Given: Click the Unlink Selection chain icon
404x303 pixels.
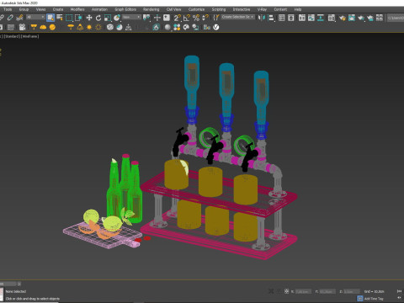Looking at the screenshot, I should 10,18.
